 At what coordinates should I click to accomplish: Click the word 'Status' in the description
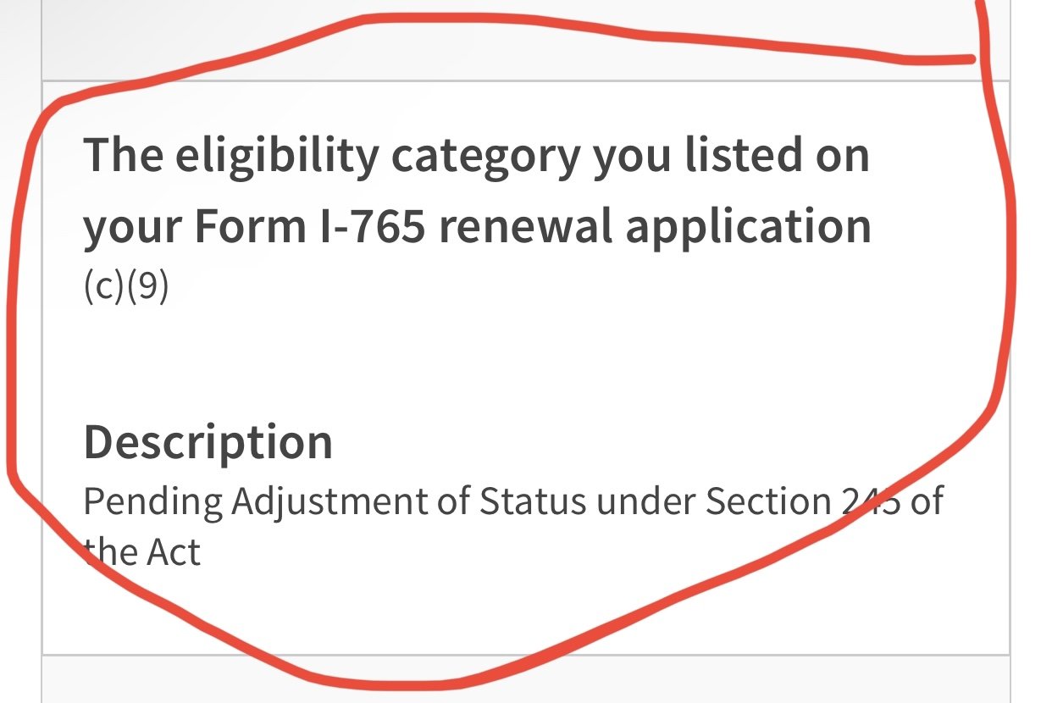pos(532,502)
